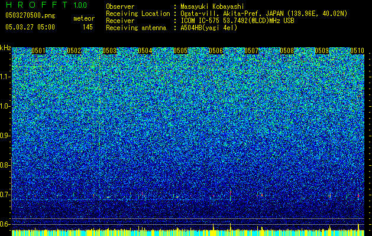
Task: Click the 0509 time marker
Action: click(322, 51)
